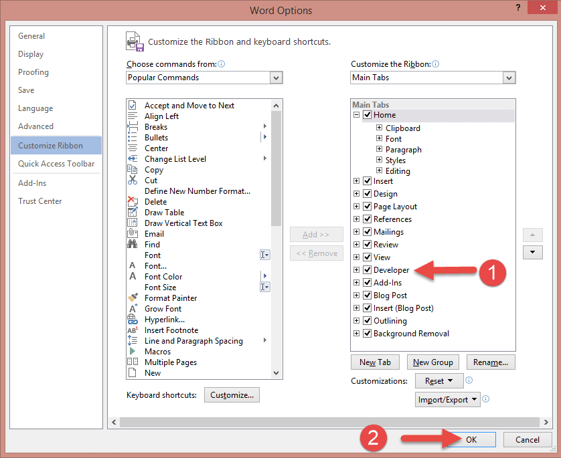Click the Accept and Move to Next icon
Image resolution: width=561 pixels, height=458 pixels.
tap(133, 106)
